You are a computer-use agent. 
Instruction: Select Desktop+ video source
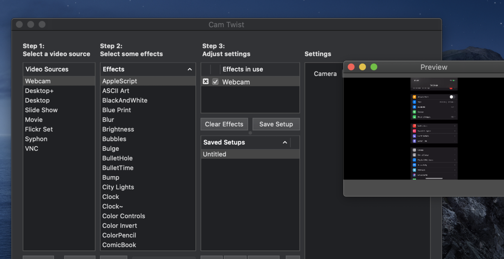tap(59, 91)
